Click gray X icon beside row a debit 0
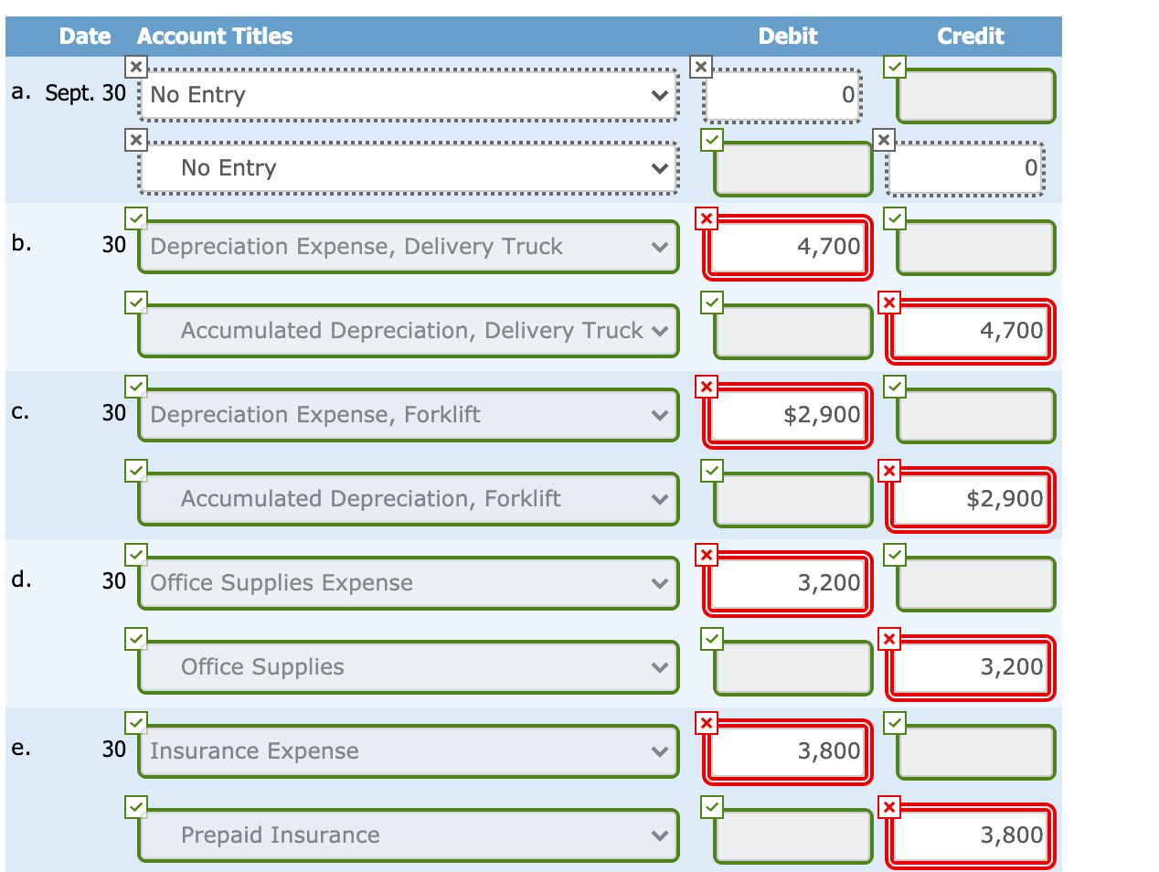This screenshot has width=1159, height=872. click(x=700, y=67)
